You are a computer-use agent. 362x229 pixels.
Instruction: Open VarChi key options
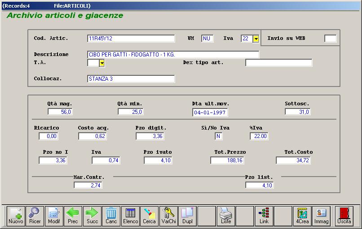[168, 216]
